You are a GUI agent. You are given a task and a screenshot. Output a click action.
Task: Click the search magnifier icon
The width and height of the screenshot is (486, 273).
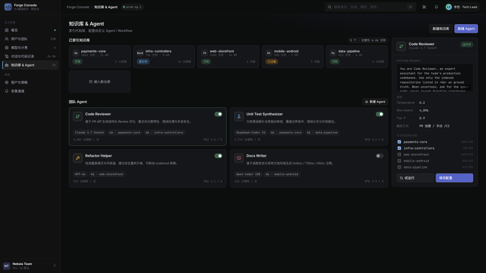pos(329,7)
